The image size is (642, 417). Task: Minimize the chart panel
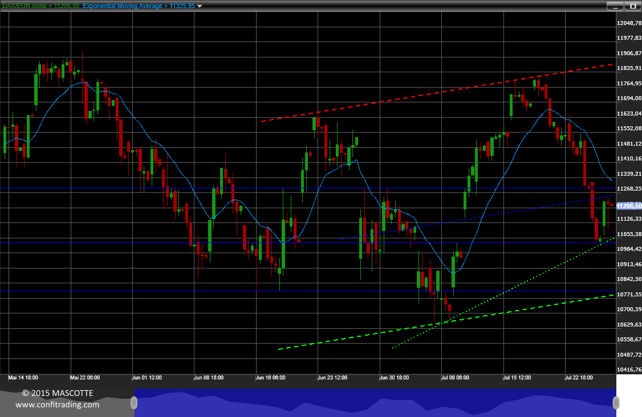pos(615,6)
